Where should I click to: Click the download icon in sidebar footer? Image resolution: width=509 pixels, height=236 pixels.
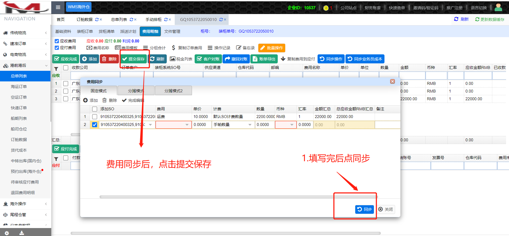click(x=22, y=233)
